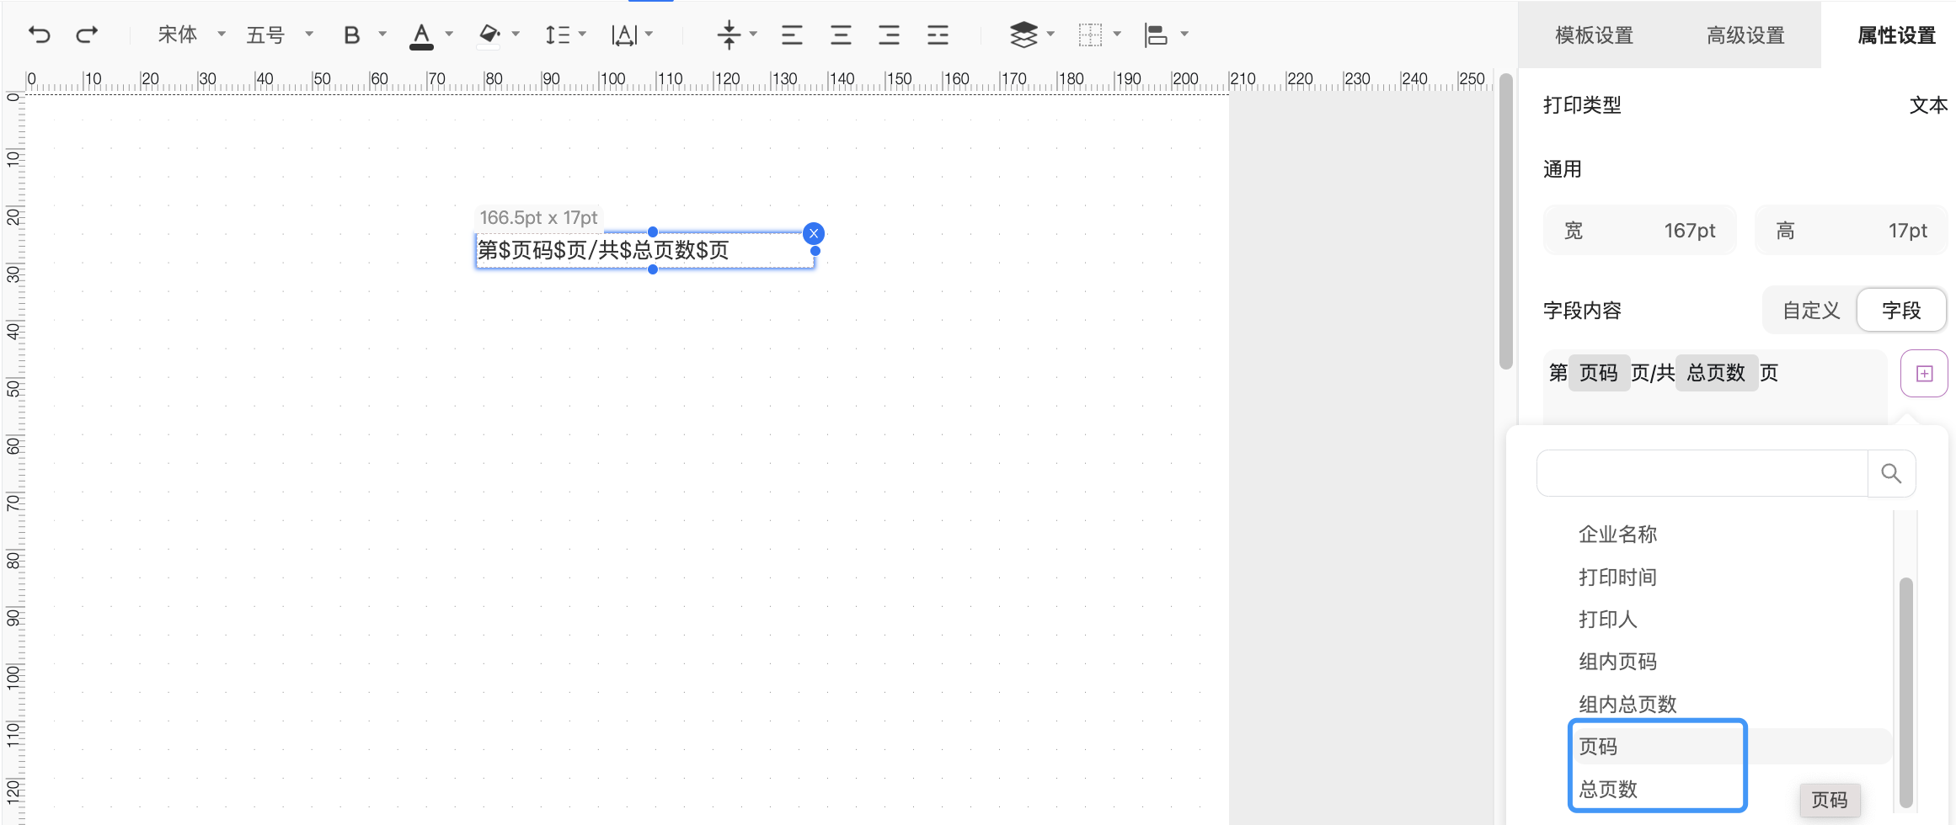Click the canvas vertical scrollbar thumb
This screenshot has width=1956, height=825.
tap(1506, 221)
